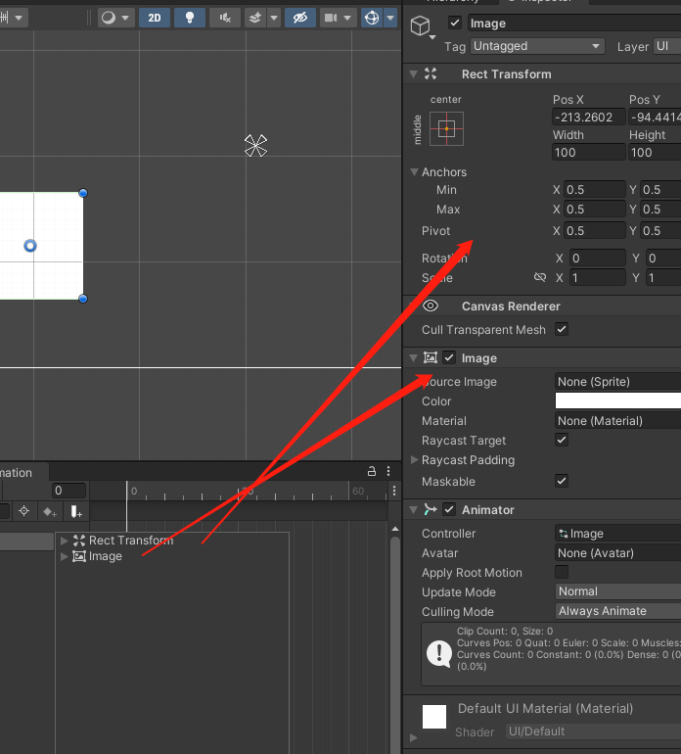Disable the Animator component checkbox
This screenshot has width=681, height=754.
449,510
